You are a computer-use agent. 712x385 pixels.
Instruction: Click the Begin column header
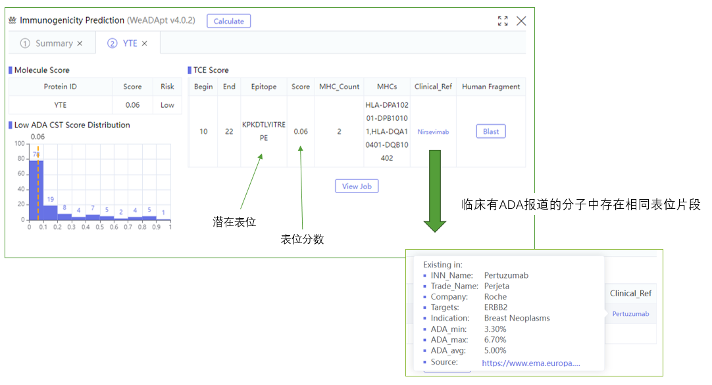pos(203,87)
